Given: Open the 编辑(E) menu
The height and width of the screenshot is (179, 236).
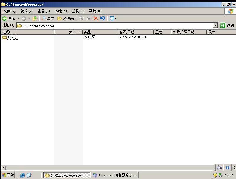Looking at the screenshot, I should (x=27, y=11).
